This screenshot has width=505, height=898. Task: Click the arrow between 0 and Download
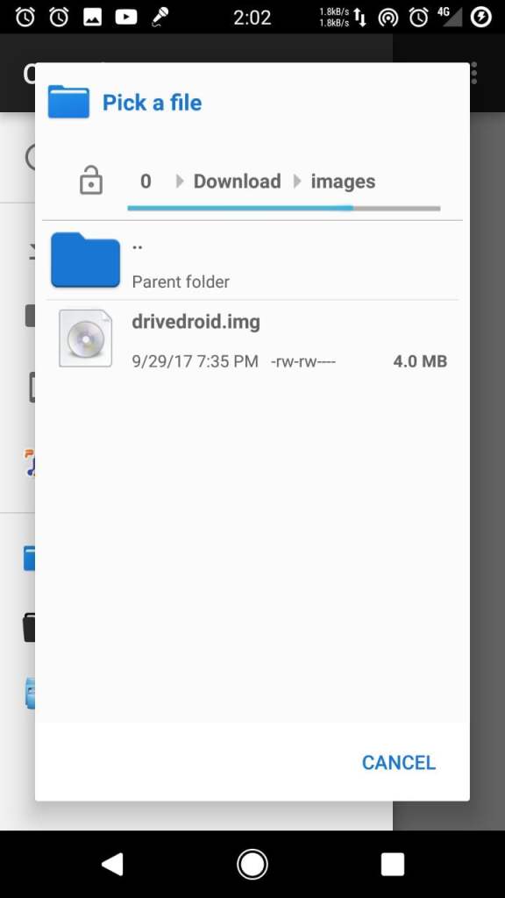(180, 182)
